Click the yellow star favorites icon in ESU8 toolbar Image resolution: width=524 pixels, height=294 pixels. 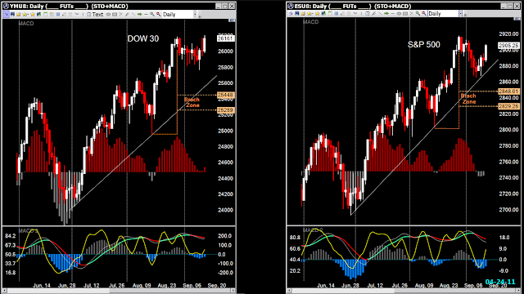coord(318,14)
